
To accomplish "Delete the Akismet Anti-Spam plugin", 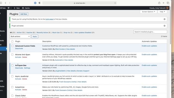I will click(x=25, y=57).
